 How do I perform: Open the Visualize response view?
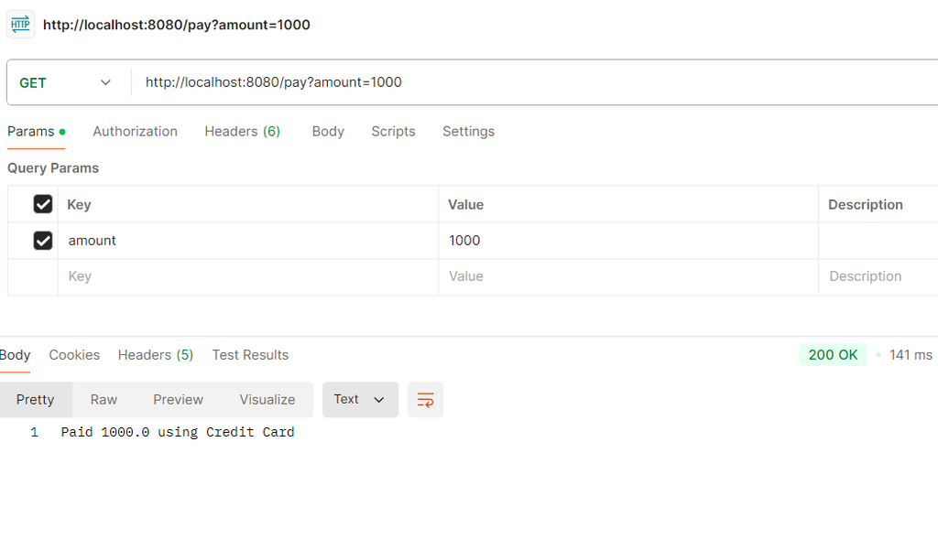[x=267, y=399]
